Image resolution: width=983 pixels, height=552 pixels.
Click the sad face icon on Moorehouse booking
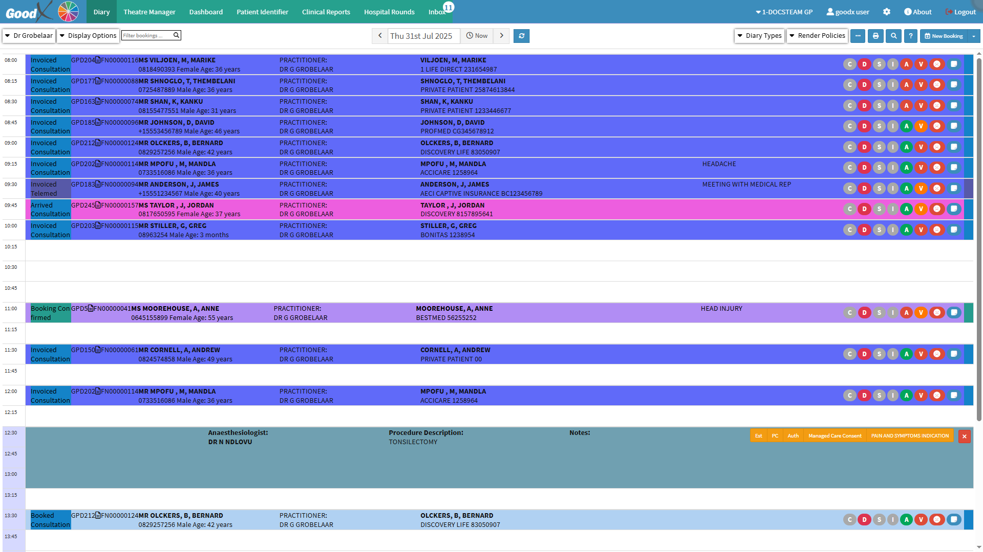(936, 313)
